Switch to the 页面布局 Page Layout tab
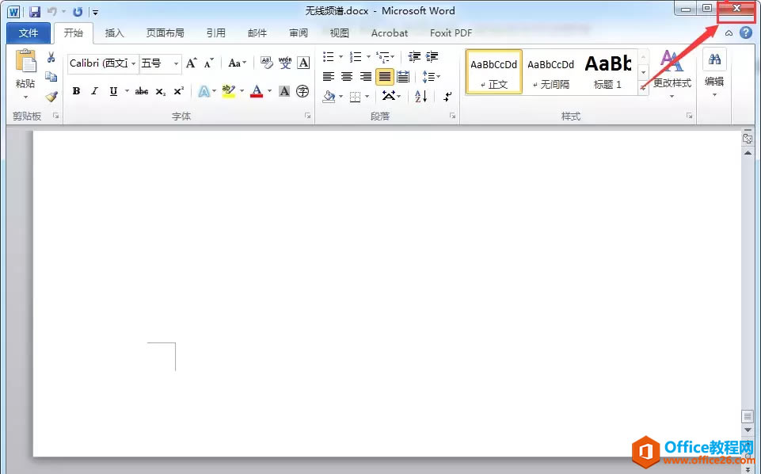761x474 pixels. (165, 33)
